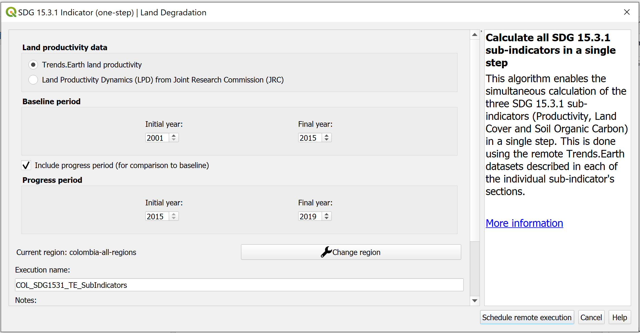Viewport: 640px width, 333px height.
Task: Close the SDG 15.3.1 Indicator dialog
Action: tap(627, 12)
